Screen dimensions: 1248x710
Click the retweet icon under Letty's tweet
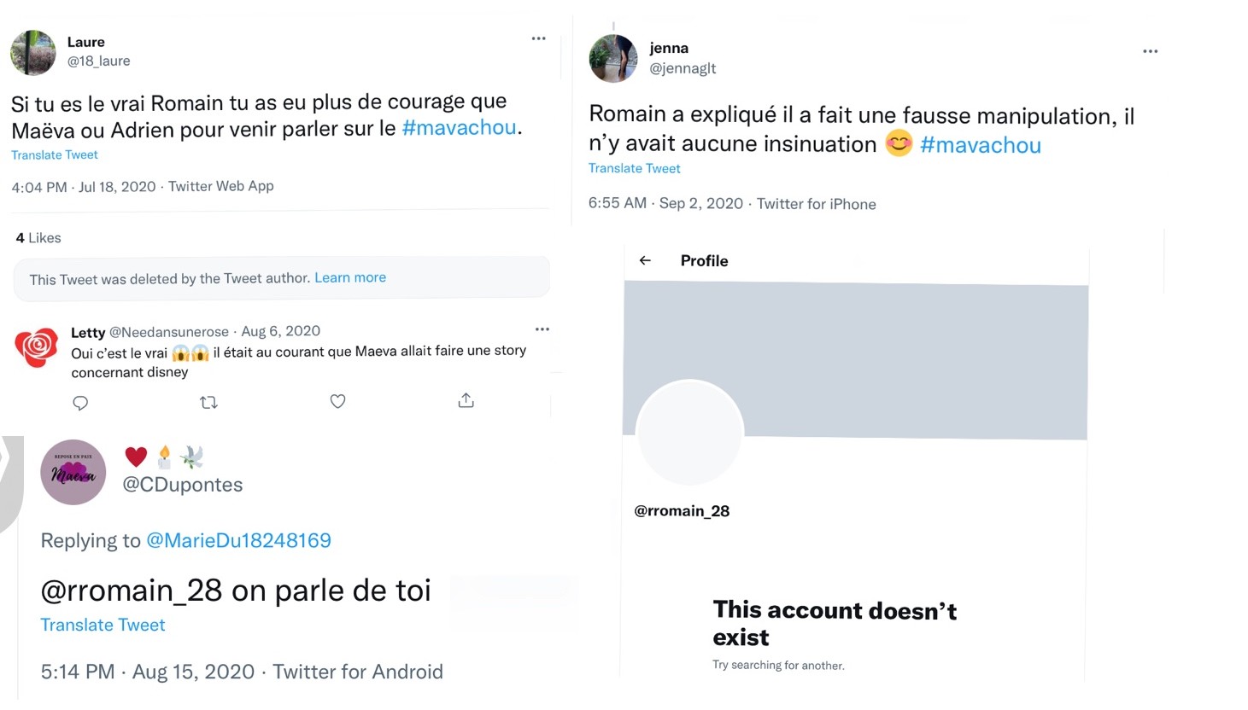(208, 402)
